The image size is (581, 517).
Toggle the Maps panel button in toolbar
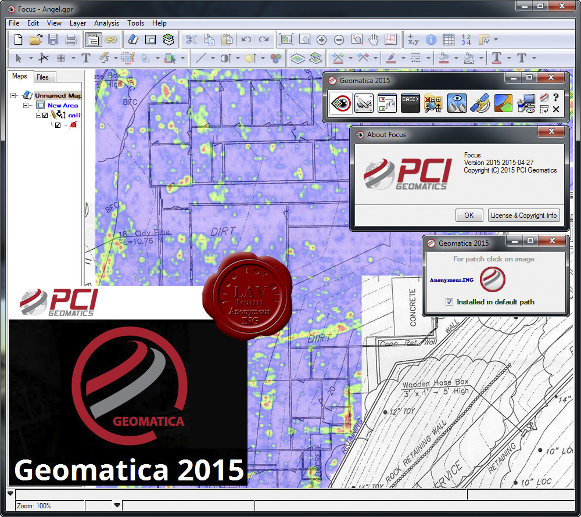93,40
